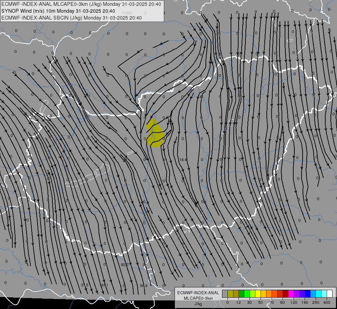Click the cyan legend swatch

pyautogui.click(x=319, y=294)
